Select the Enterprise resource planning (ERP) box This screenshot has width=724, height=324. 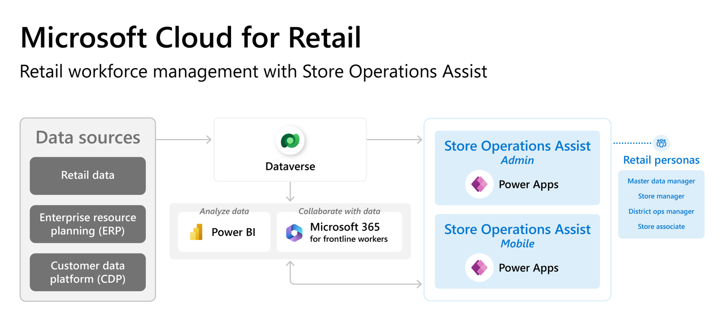click(88, 224)
